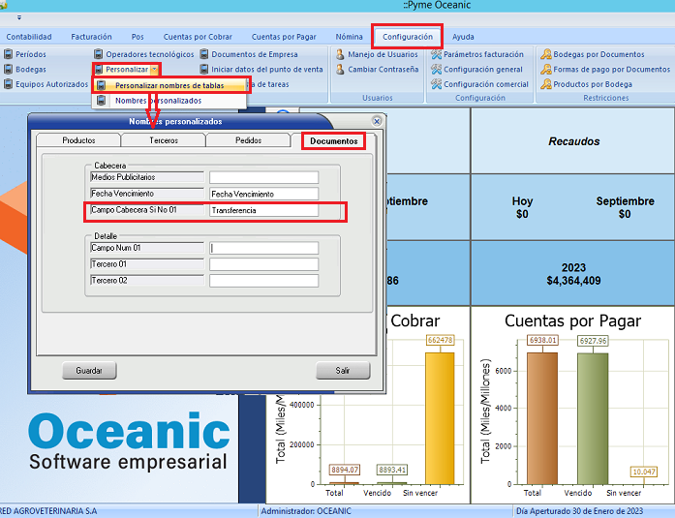Click the 6927.96 bar value label

593,341
